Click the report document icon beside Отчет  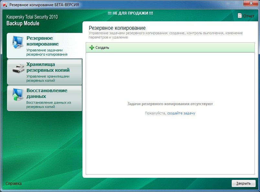(240, 16)
